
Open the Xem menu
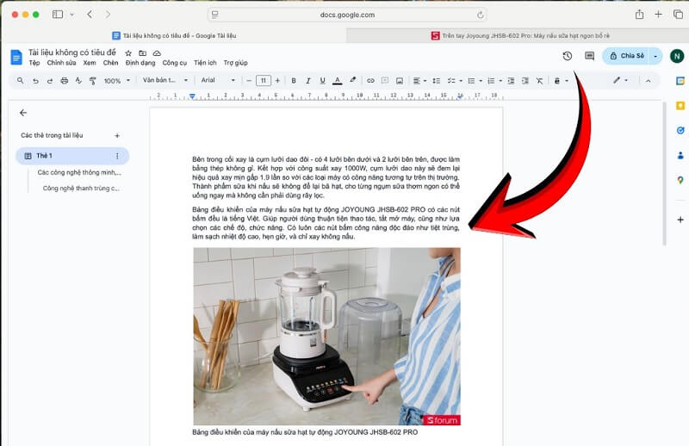tap(90, 63)
